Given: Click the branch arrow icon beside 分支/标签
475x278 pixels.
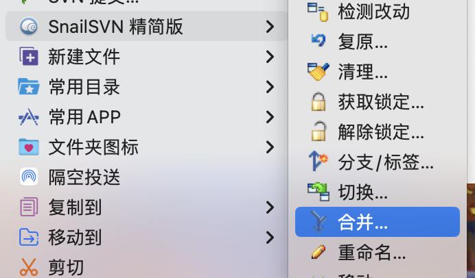Looking at the screenshot, I should (x=318, y=161).
